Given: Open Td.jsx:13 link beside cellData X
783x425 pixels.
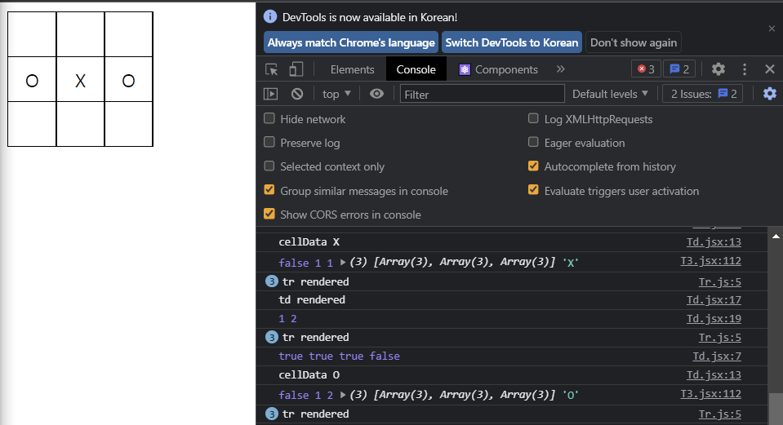Looking at the screenshot, I should click(x=714, y=242).
